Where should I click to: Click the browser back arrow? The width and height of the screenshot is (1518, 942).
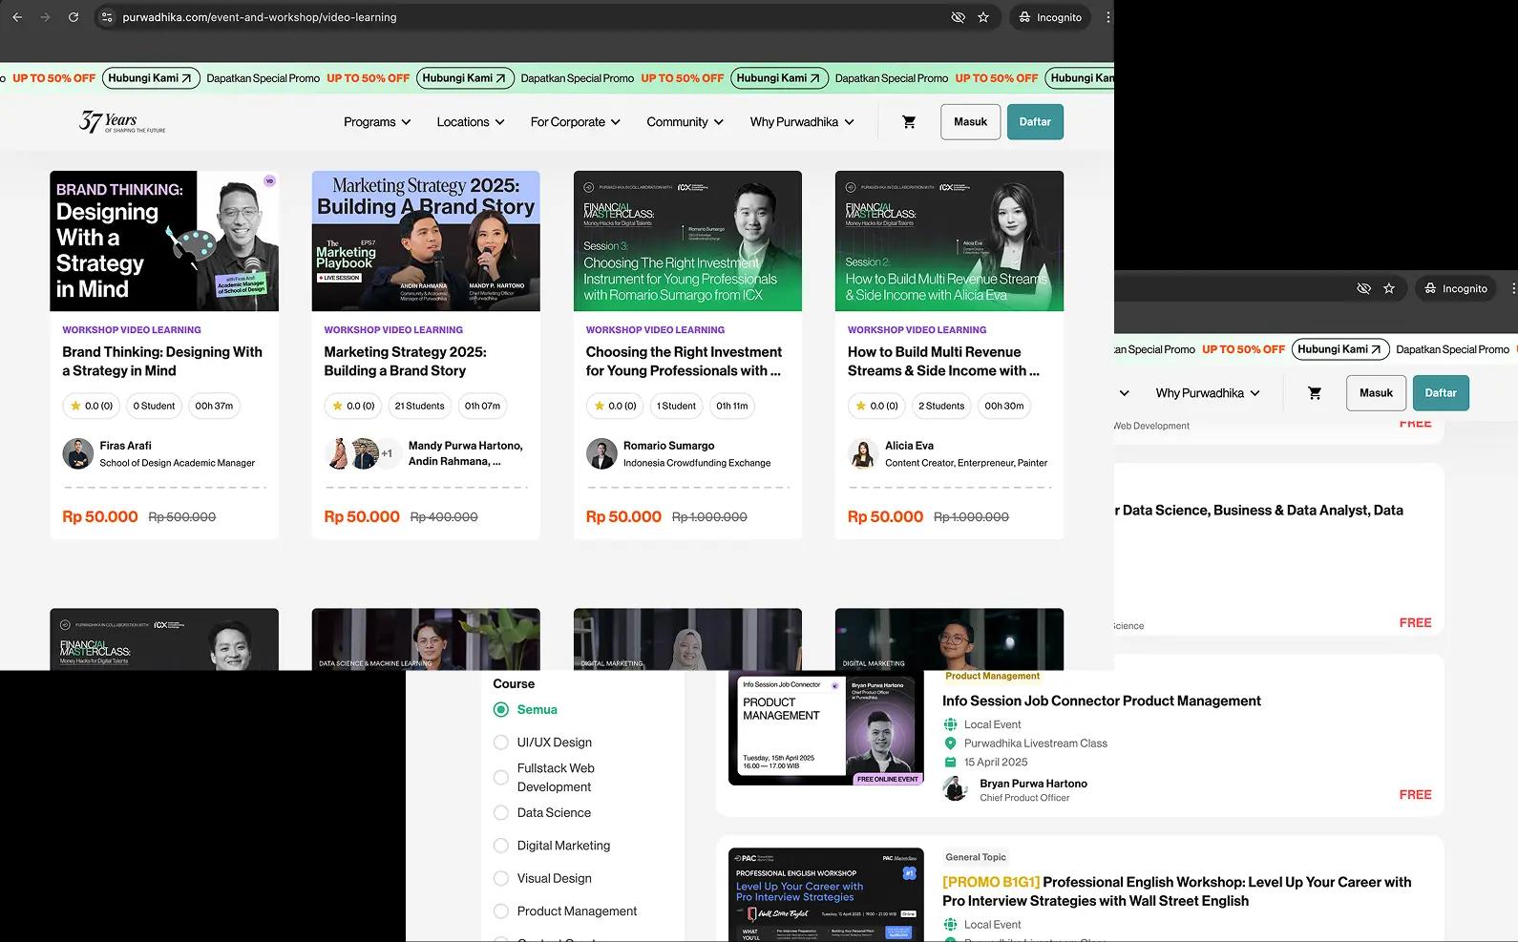17,17
